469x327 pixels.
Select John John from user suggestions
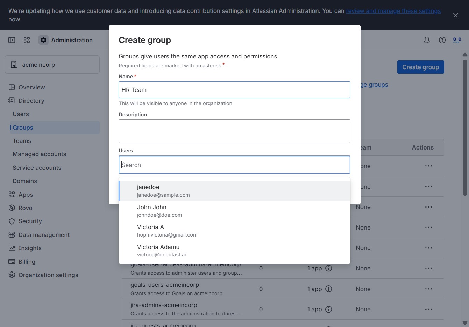click(x=235, y=211)
